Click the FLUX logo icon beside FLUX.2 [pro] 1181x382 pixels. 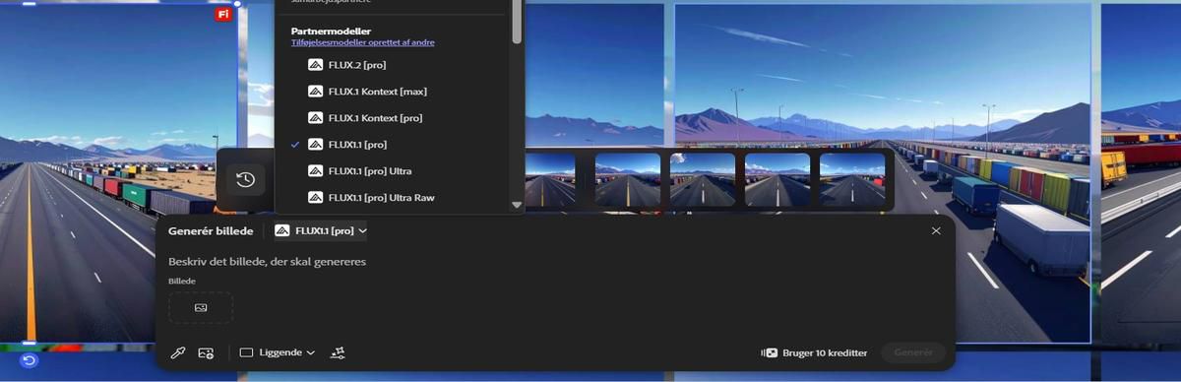click(x=316, y=65)
